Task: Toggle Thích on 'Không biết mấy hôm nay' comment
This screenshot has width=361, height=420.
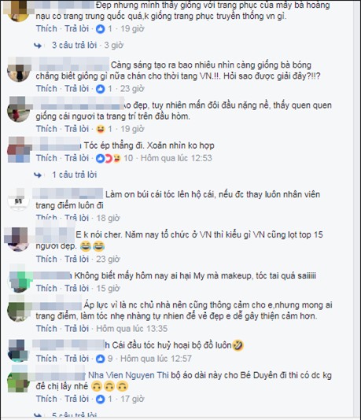Action: (x=46, y=288)
